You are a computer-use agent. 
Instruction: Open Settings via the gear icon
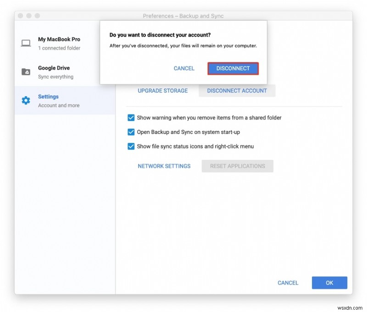point(26,100)
